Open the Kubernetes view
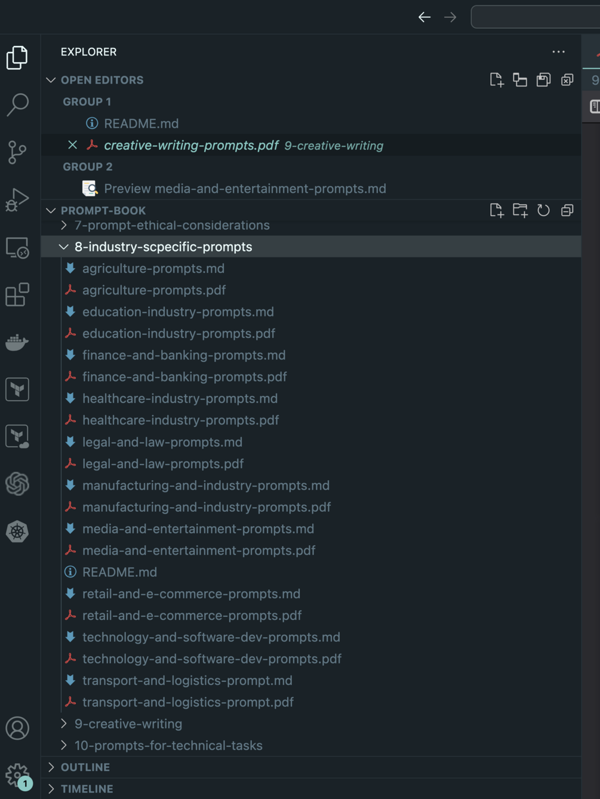The height and width of the screenshot is (799, 600). click(17, 531)
